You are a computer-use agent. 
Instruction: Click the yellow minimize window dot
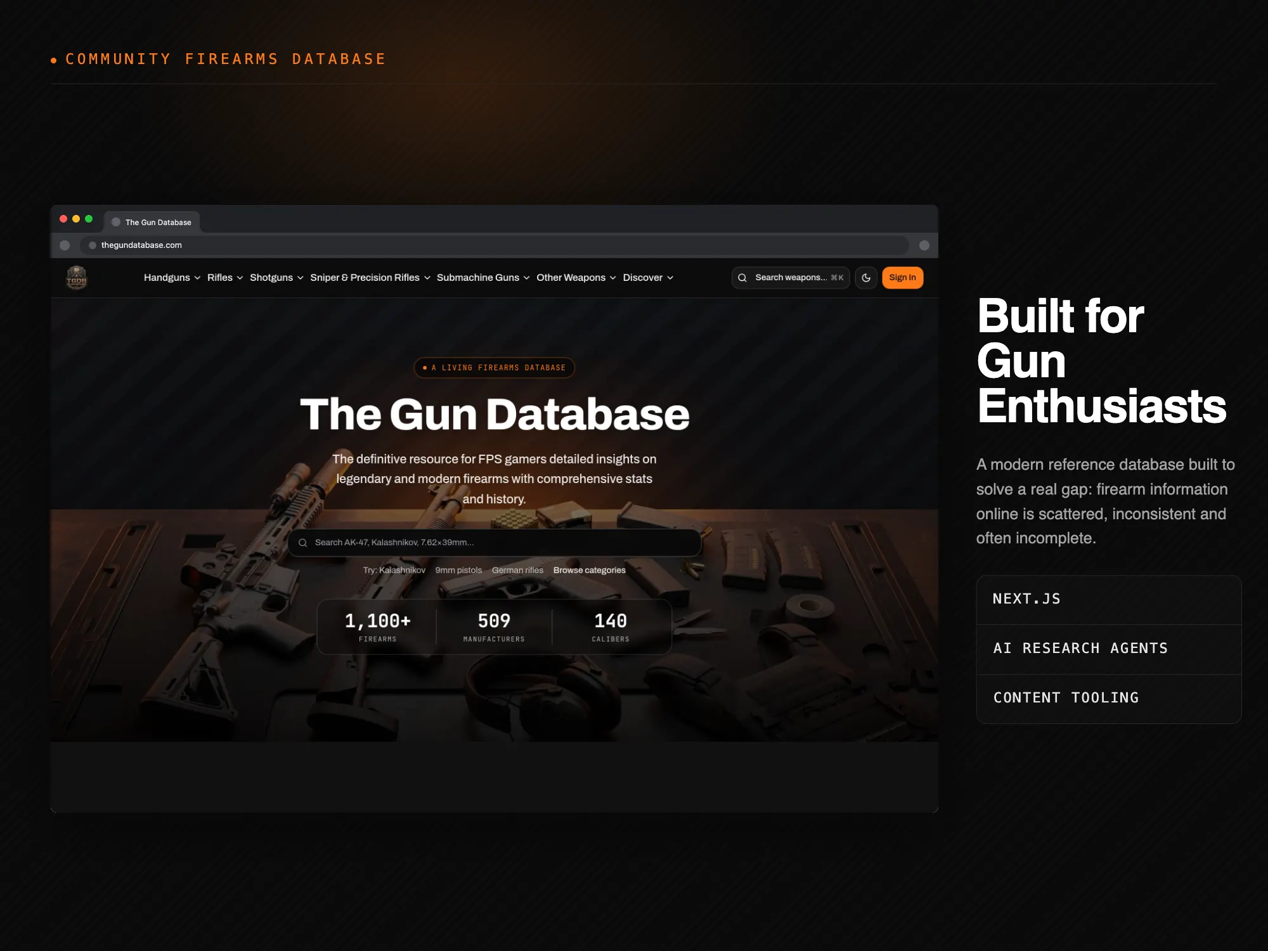click(76, 219)
